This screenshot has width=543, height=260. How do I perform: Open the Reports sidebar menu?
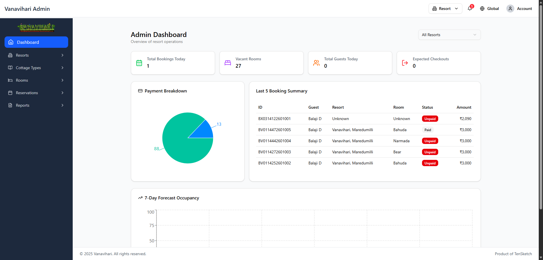pos(36,105)
